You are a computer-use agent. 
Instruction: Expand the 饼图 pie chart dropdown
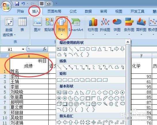[x=117, y=34]
